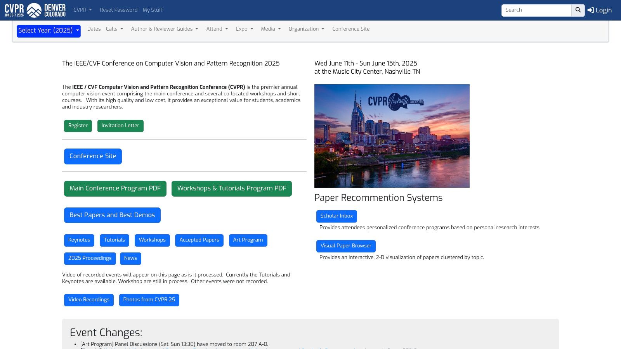Click the magnifying glass search icon
Screen dimensions: 621x349
578,10
